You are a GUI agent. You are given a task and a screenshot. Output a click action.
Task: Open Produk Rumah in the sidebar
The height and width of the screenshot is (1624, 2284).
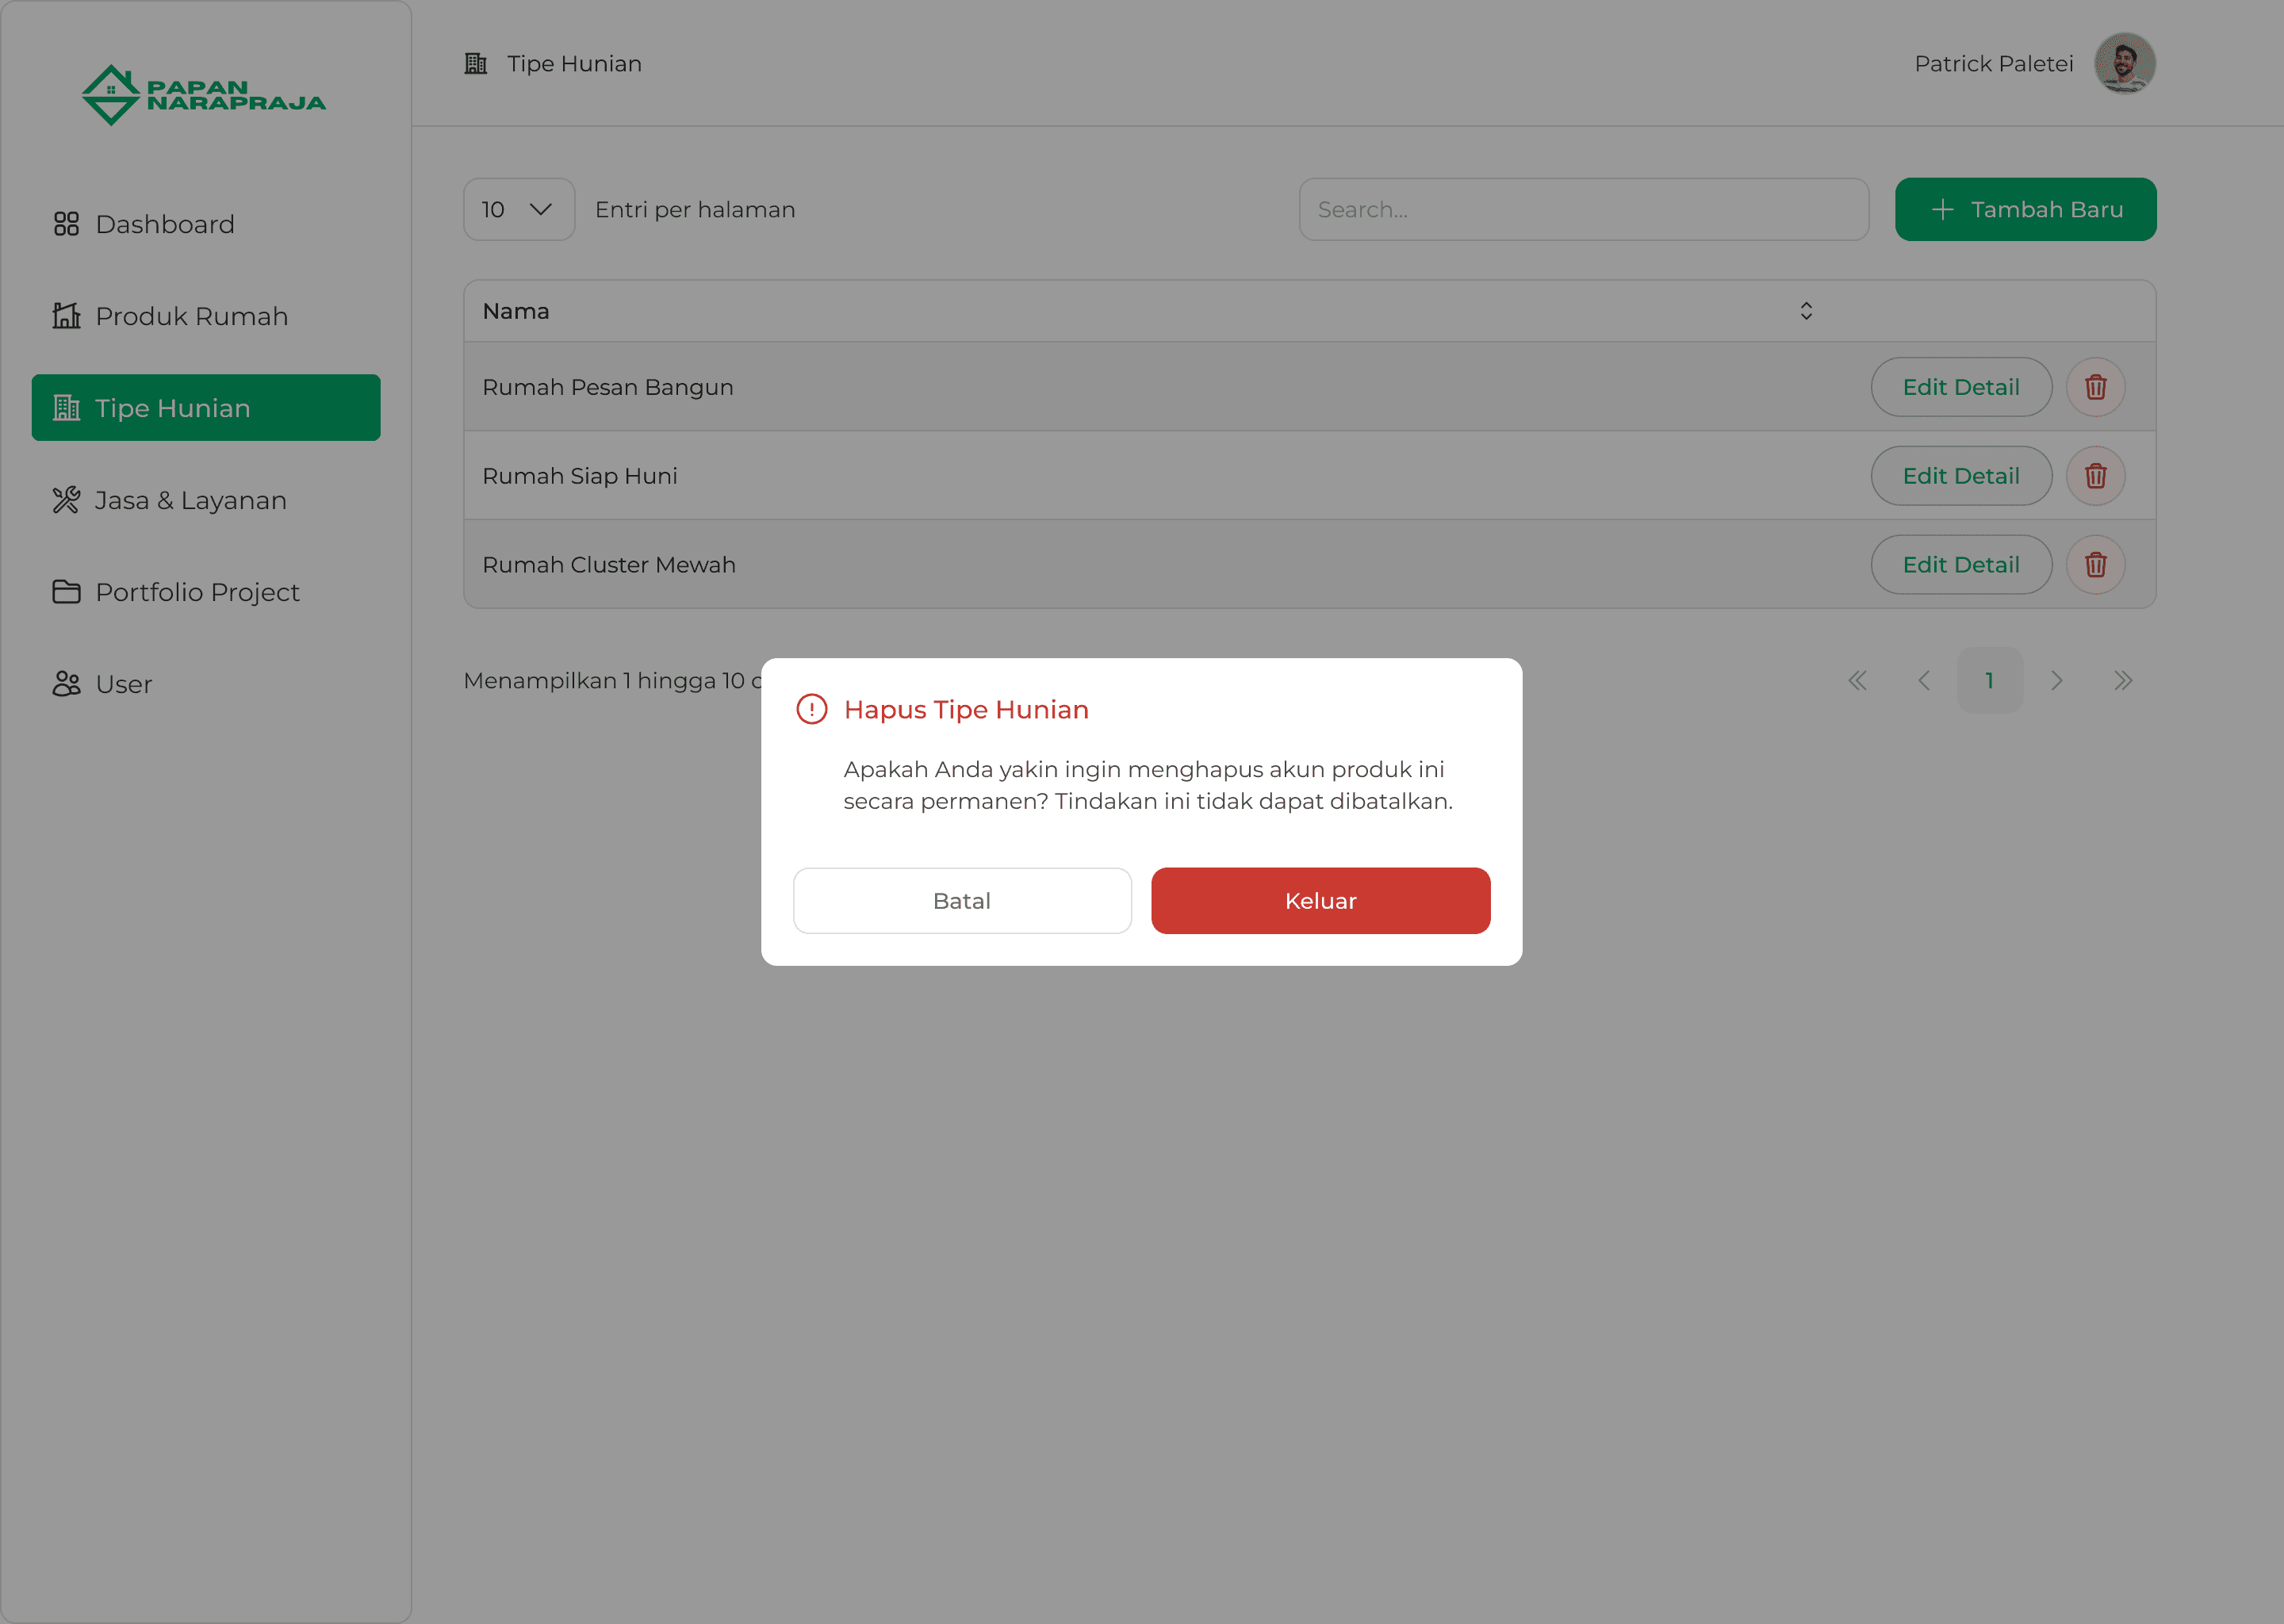click(x=191, y=316)
